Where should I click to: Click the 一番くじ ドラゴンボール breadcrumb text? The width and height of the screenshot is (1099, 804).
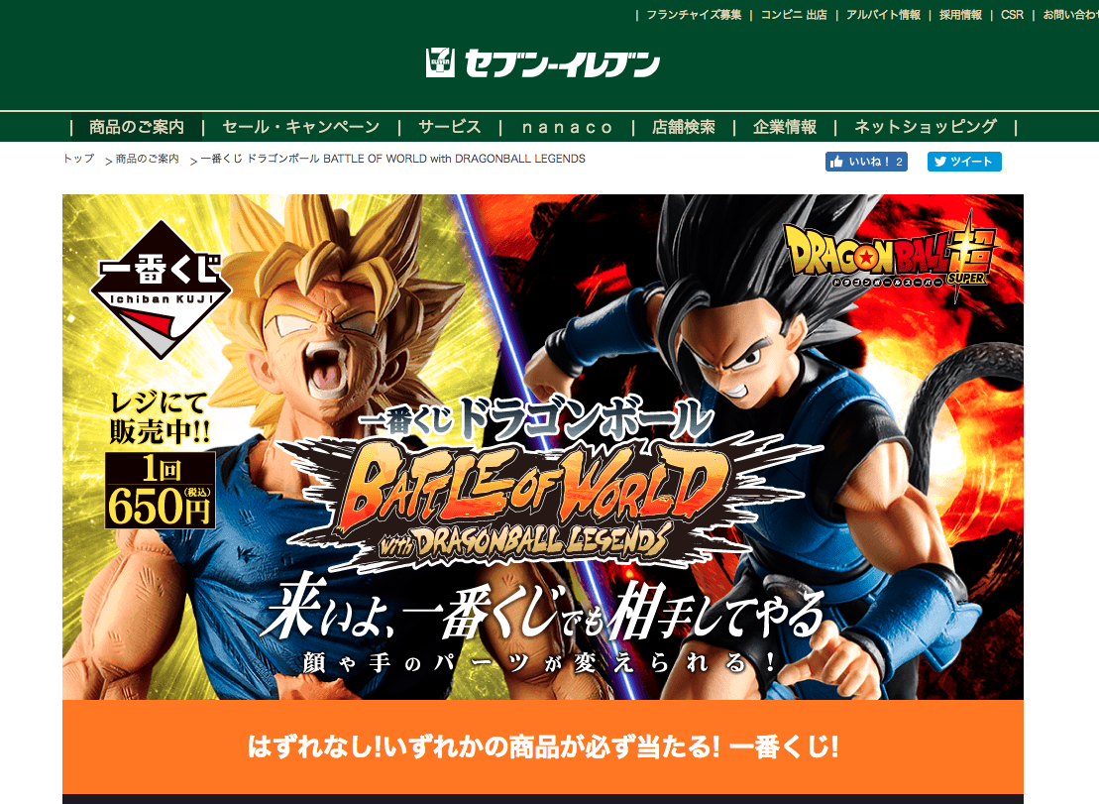click(392, 159)
